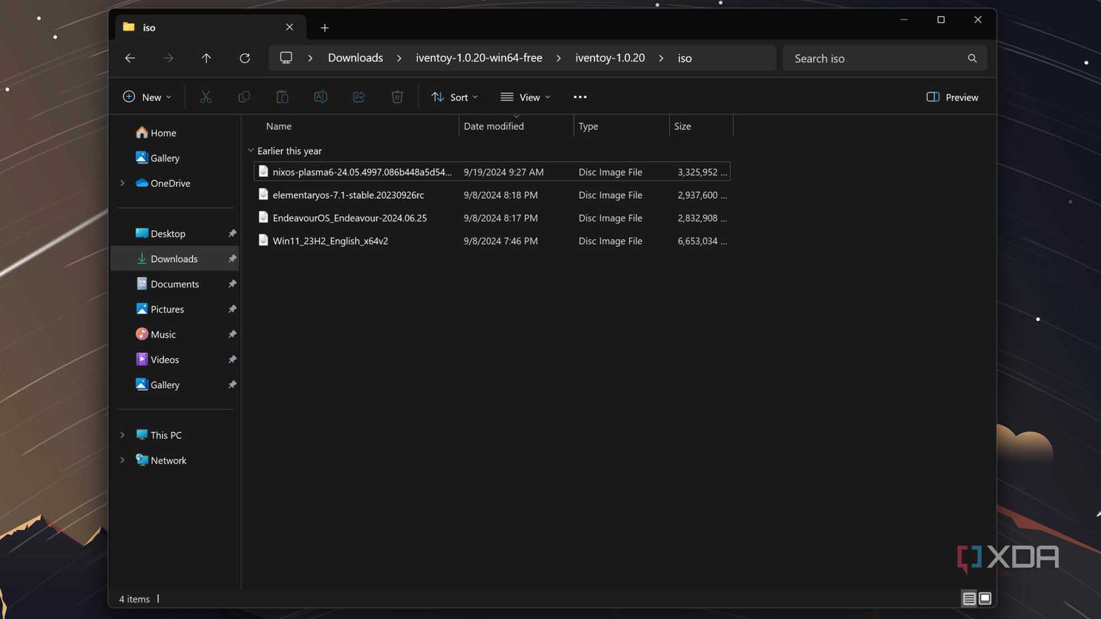Unpin Pictures from Quick access
1101x619 pixels.
pos(232,309)
